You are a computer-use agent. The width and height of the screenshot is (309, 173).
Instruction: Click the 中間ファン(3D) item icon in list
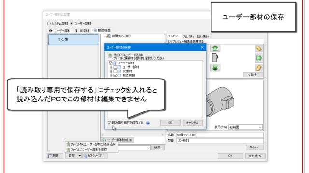click(108, 36)
